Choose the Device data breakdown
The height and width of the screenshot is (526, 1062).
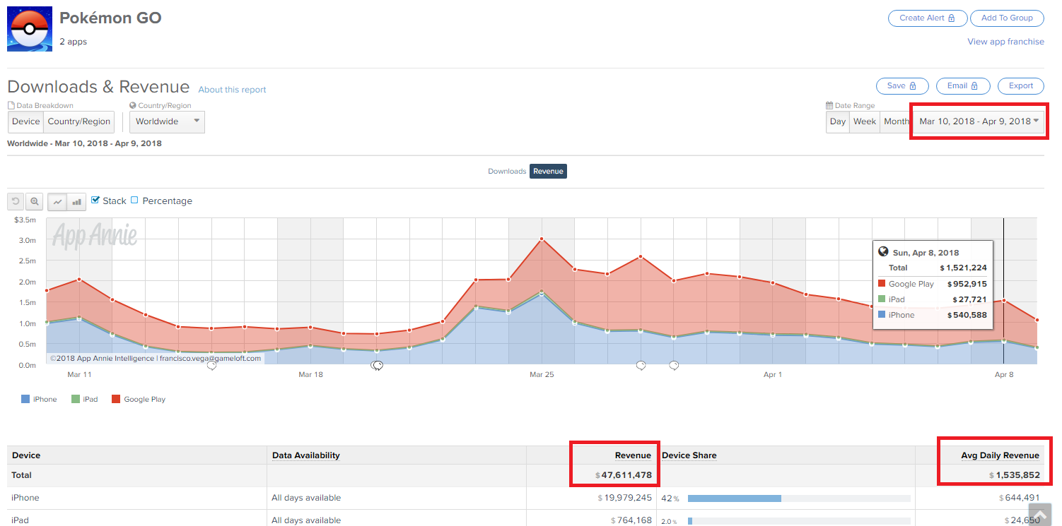[26, 121]
